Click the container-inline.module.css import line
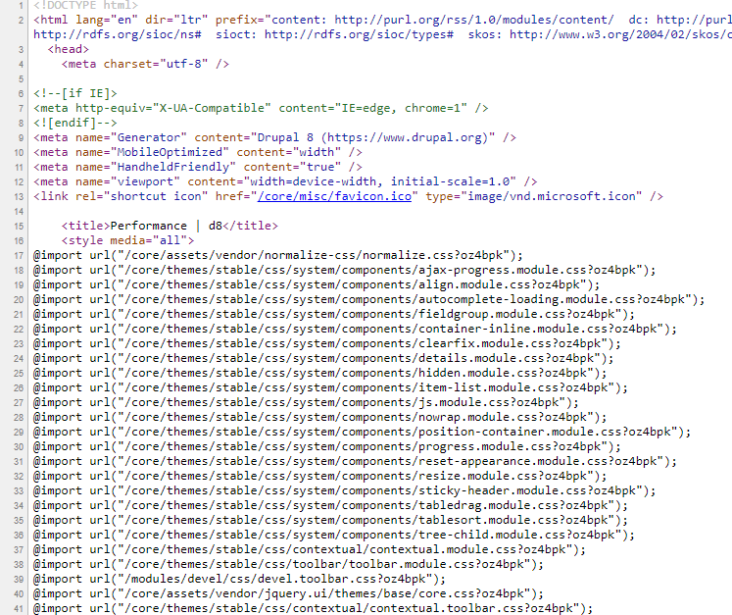This screenshot has height=615, width=732. pyautogui.click(x=355, y=329)
